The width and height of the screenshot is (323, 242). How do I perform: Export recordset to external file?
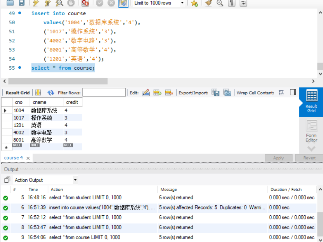(x=216, y=93)
